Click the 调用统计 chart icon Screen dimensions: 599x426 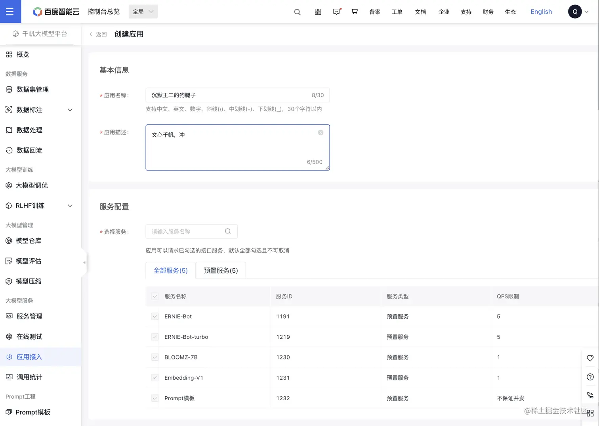point(9,377)
